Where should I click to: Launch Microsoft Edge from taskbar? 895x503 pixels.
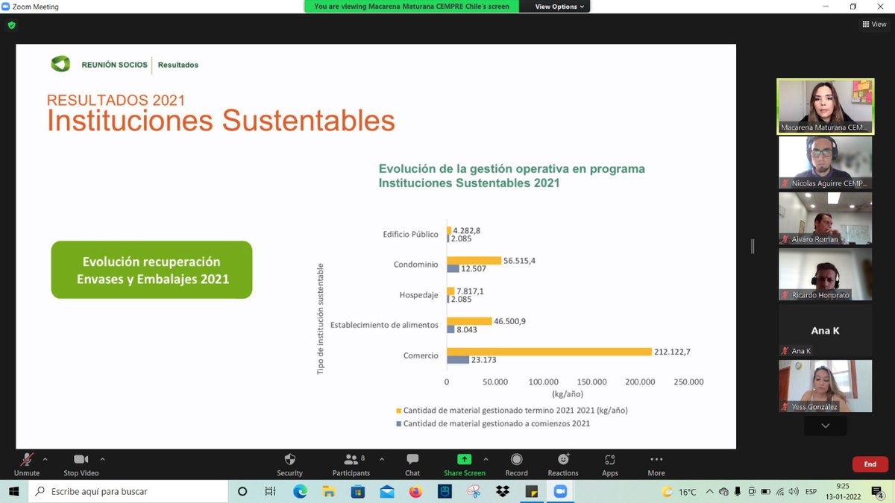click(300, 491)
